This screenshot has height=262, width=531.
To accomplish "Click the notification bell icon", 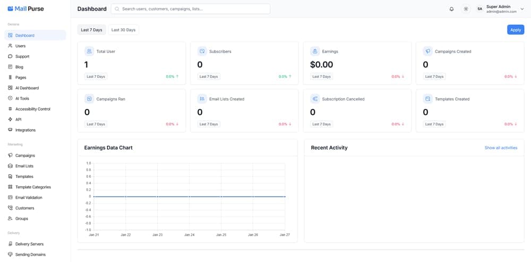I will (451, 9).
